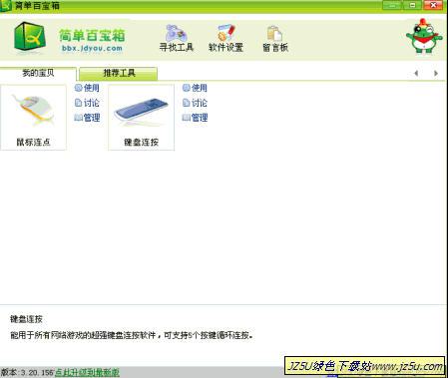Open the 寻找工具 gamepad icon

[177, 38]
